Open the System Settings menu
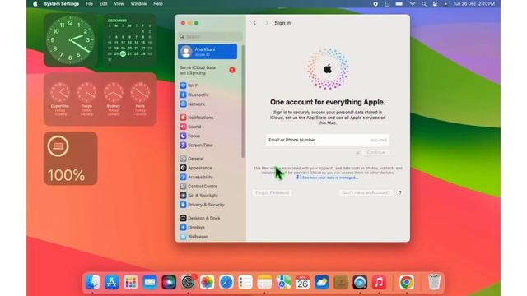527x296 pixels. (x=62, y=4)
